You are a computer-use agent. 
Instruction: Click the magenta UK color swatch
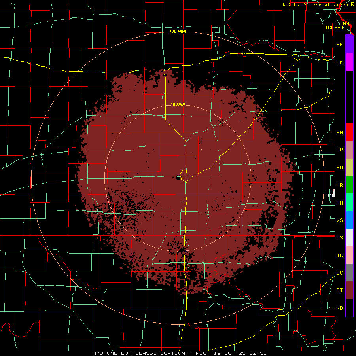click(349, 62)
